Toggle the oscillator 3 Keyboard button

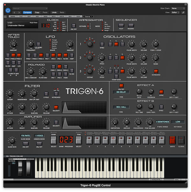(x=156, y=71)
